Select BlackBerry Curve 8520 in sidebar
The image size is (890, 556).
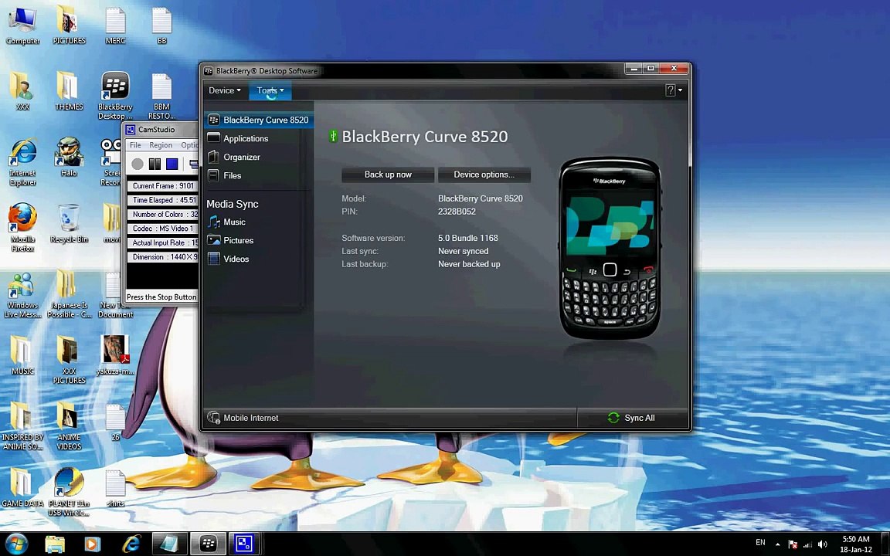tap(259, 120)
